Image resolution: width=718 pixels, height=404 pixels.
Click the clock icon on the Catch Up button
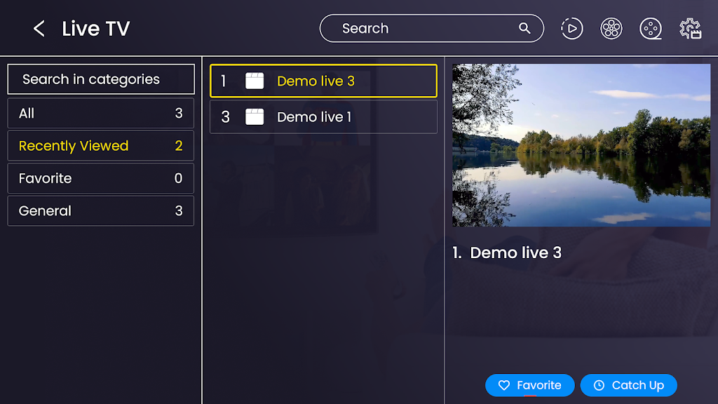pos(599,385)
